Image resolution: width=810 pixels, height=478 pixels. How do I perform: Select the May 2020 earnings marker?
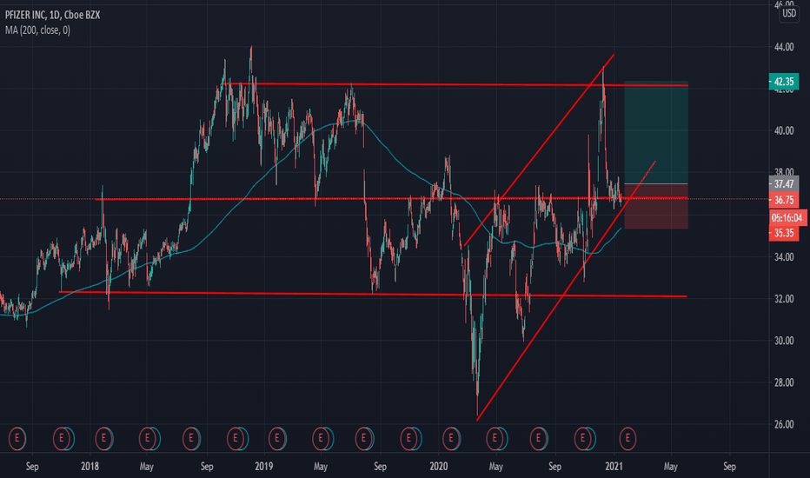[x=495, y=439]
